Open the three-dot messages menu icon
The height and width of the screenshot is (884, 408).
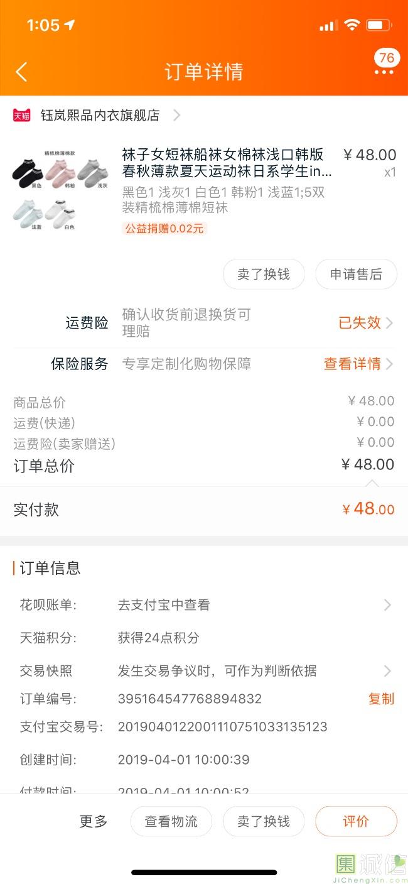point(384,72)
